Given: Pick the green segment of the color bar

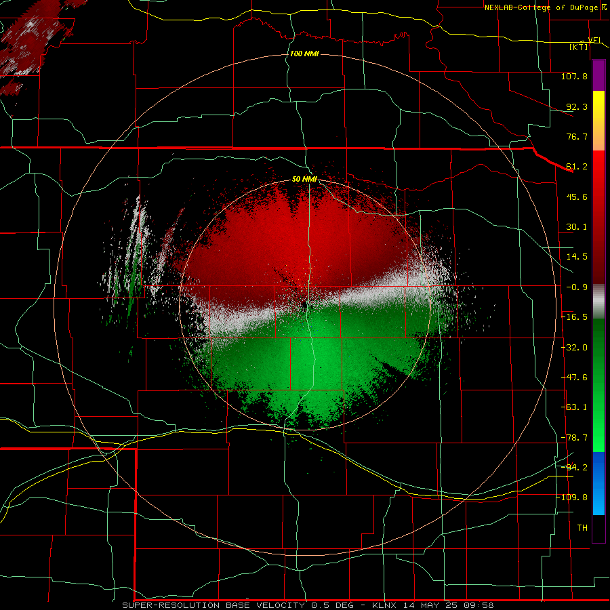Looking at the screenshot, I should (598, 385).
